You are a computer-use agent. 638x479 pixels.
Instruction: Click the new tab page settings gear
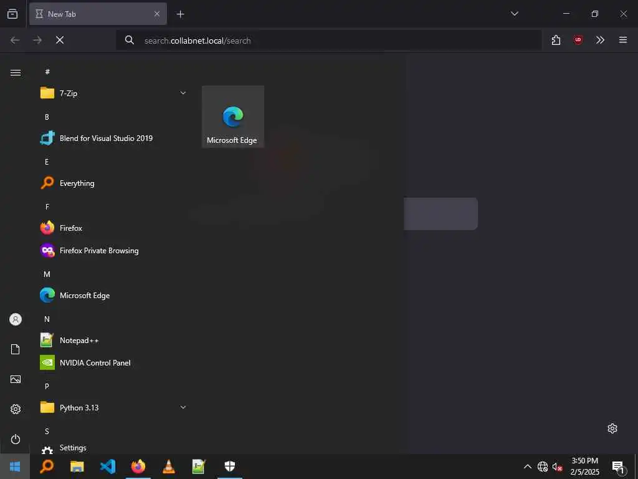click(612, 428)
